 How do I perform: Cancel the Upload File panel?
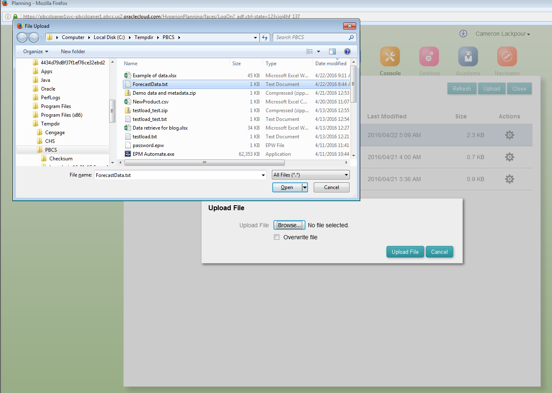[x=439, y=252]
